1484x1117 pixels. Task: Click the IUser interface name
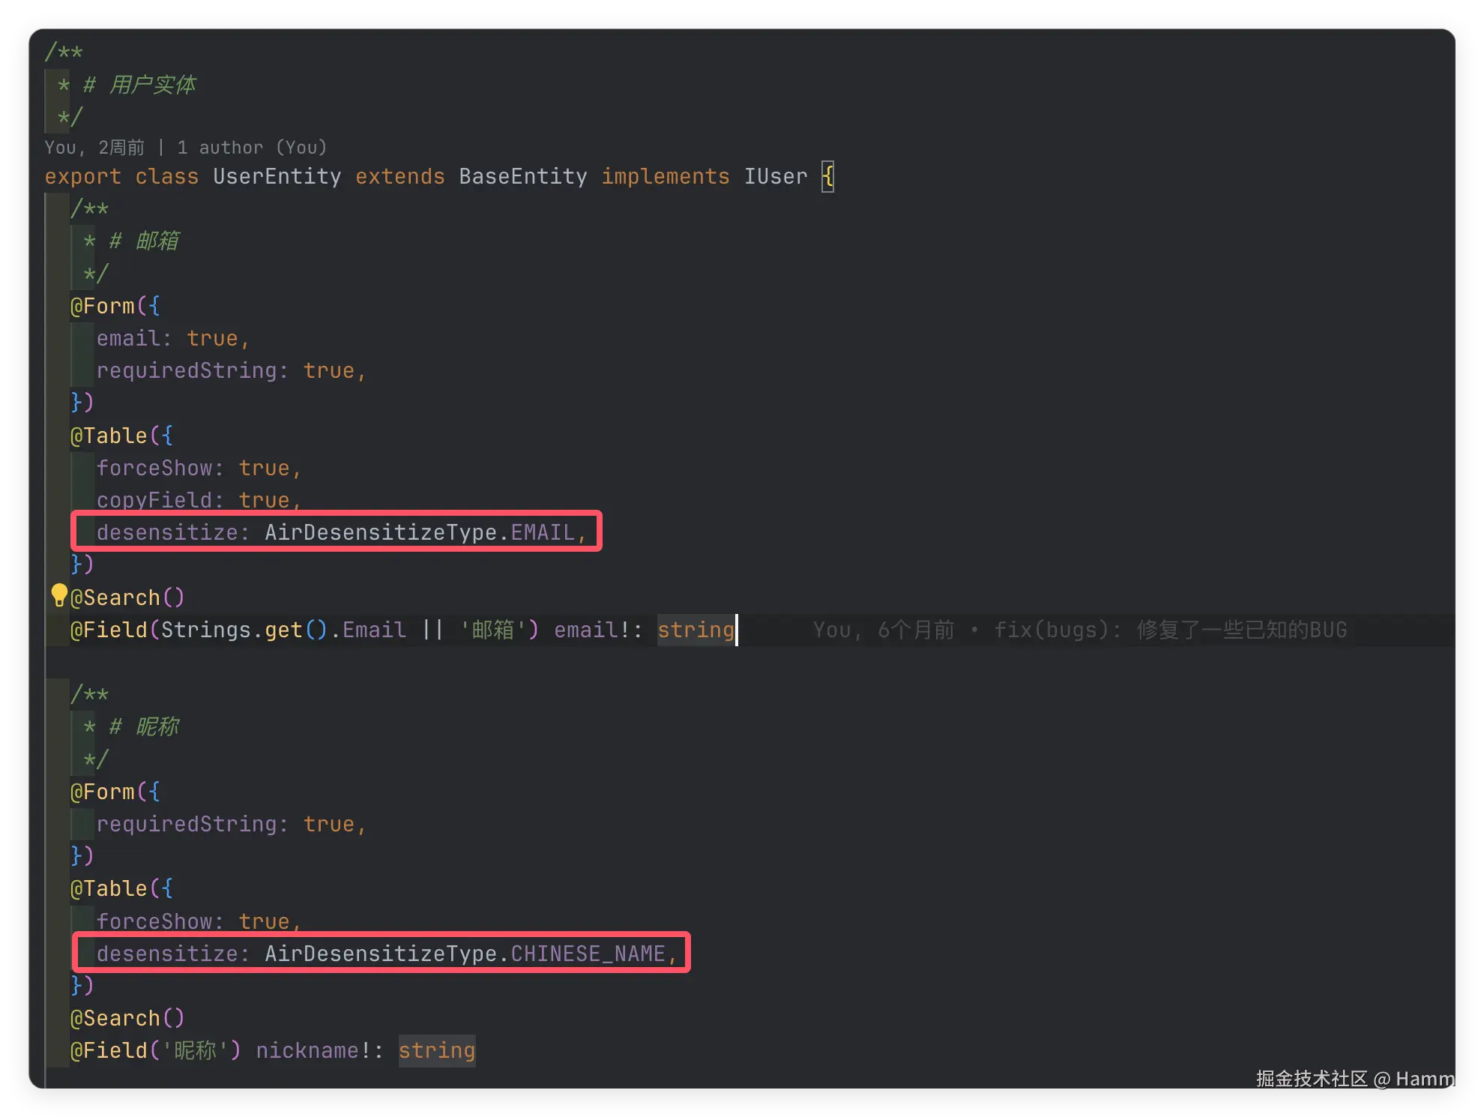(x=775, y=177)
